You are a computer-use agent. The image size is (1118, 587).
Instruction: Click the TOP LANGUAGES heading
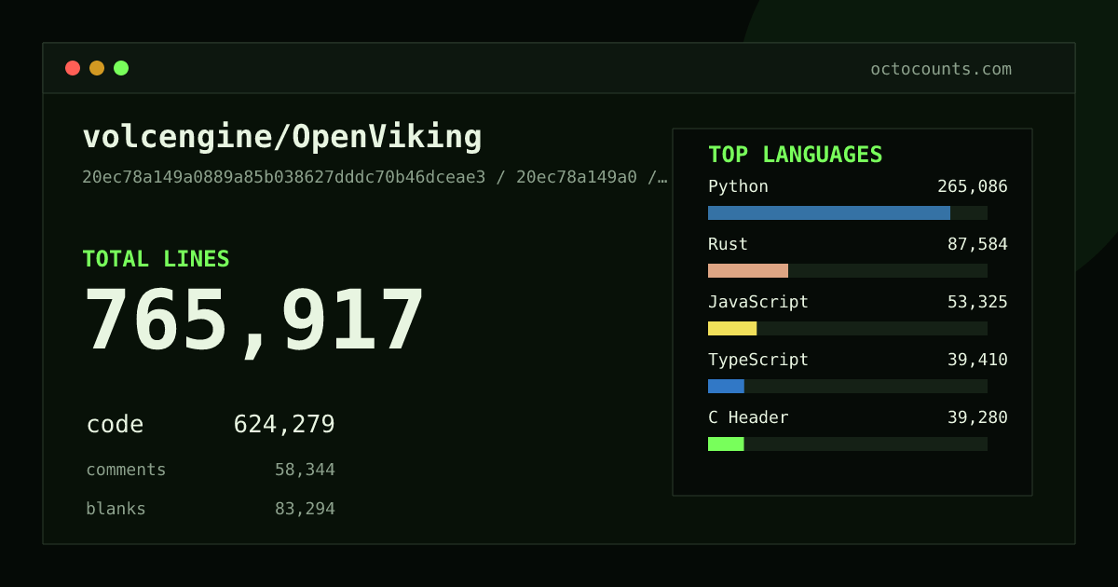796,155
